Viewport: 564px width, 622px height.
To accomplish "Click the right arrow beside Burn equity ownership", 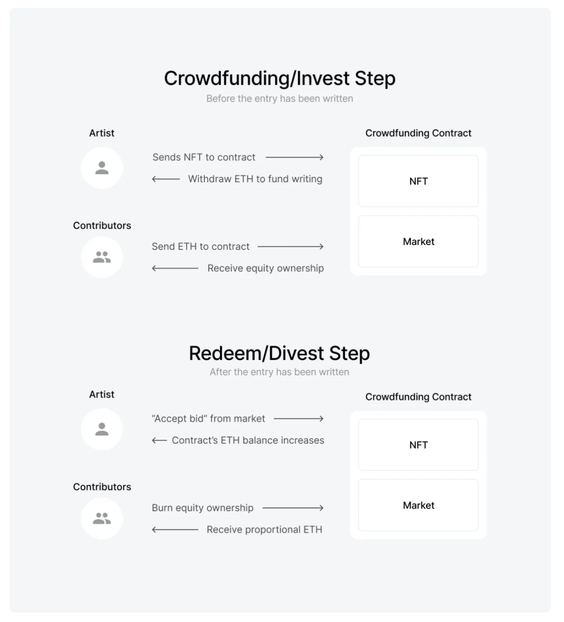I will [x=293, y=508].
